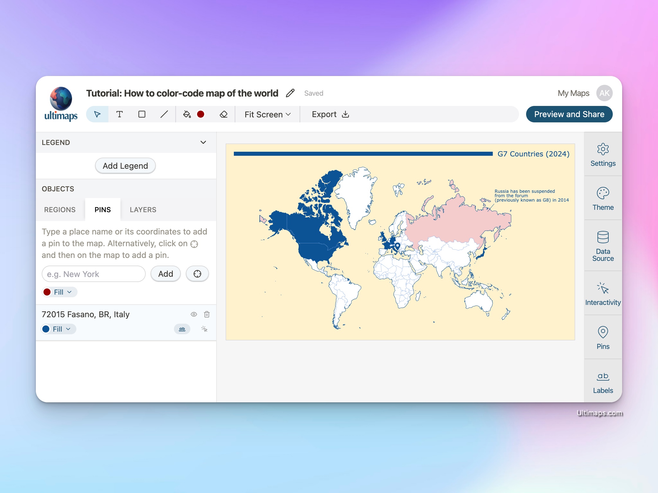658x493 pixels.
Task: Open the Theme panel
Action: tap(602, 199)
